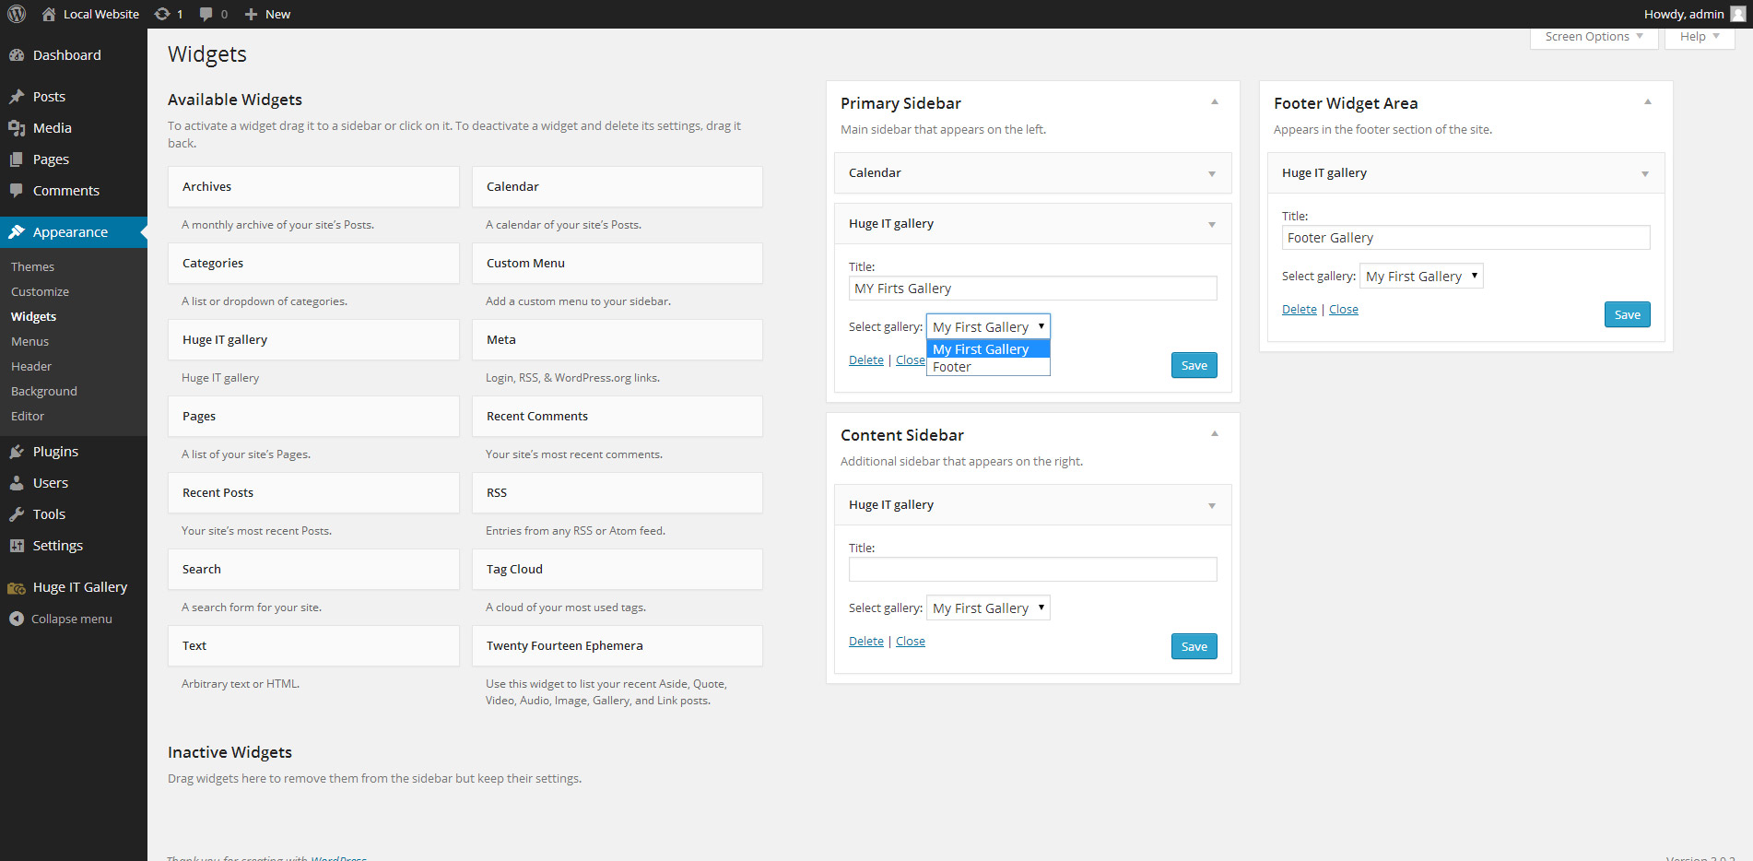The width and height of the screenshot is (1753, 861).
Task: Collapse Huge IT gallery widget in the Content Sidebar
Action: coord(1212,505)
